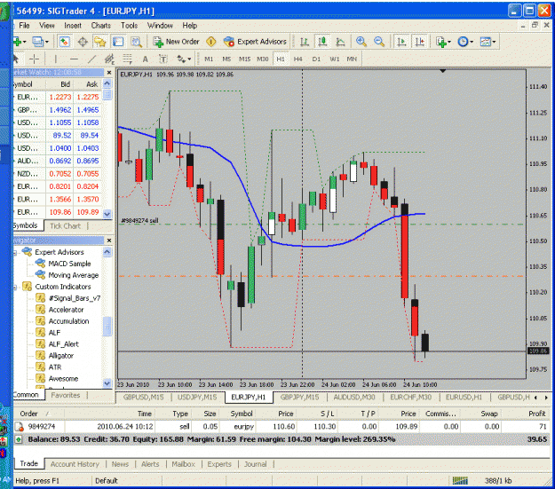The image size is (555, 489).
Task: Click the New Order button
Action: point(177,42)
